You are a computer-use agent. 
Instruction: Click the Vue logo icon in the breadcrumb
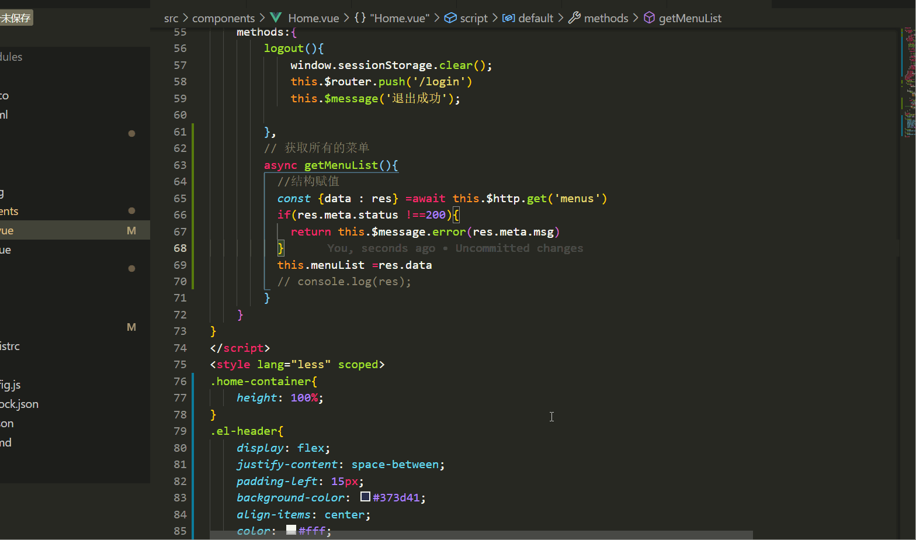[276, 18]
